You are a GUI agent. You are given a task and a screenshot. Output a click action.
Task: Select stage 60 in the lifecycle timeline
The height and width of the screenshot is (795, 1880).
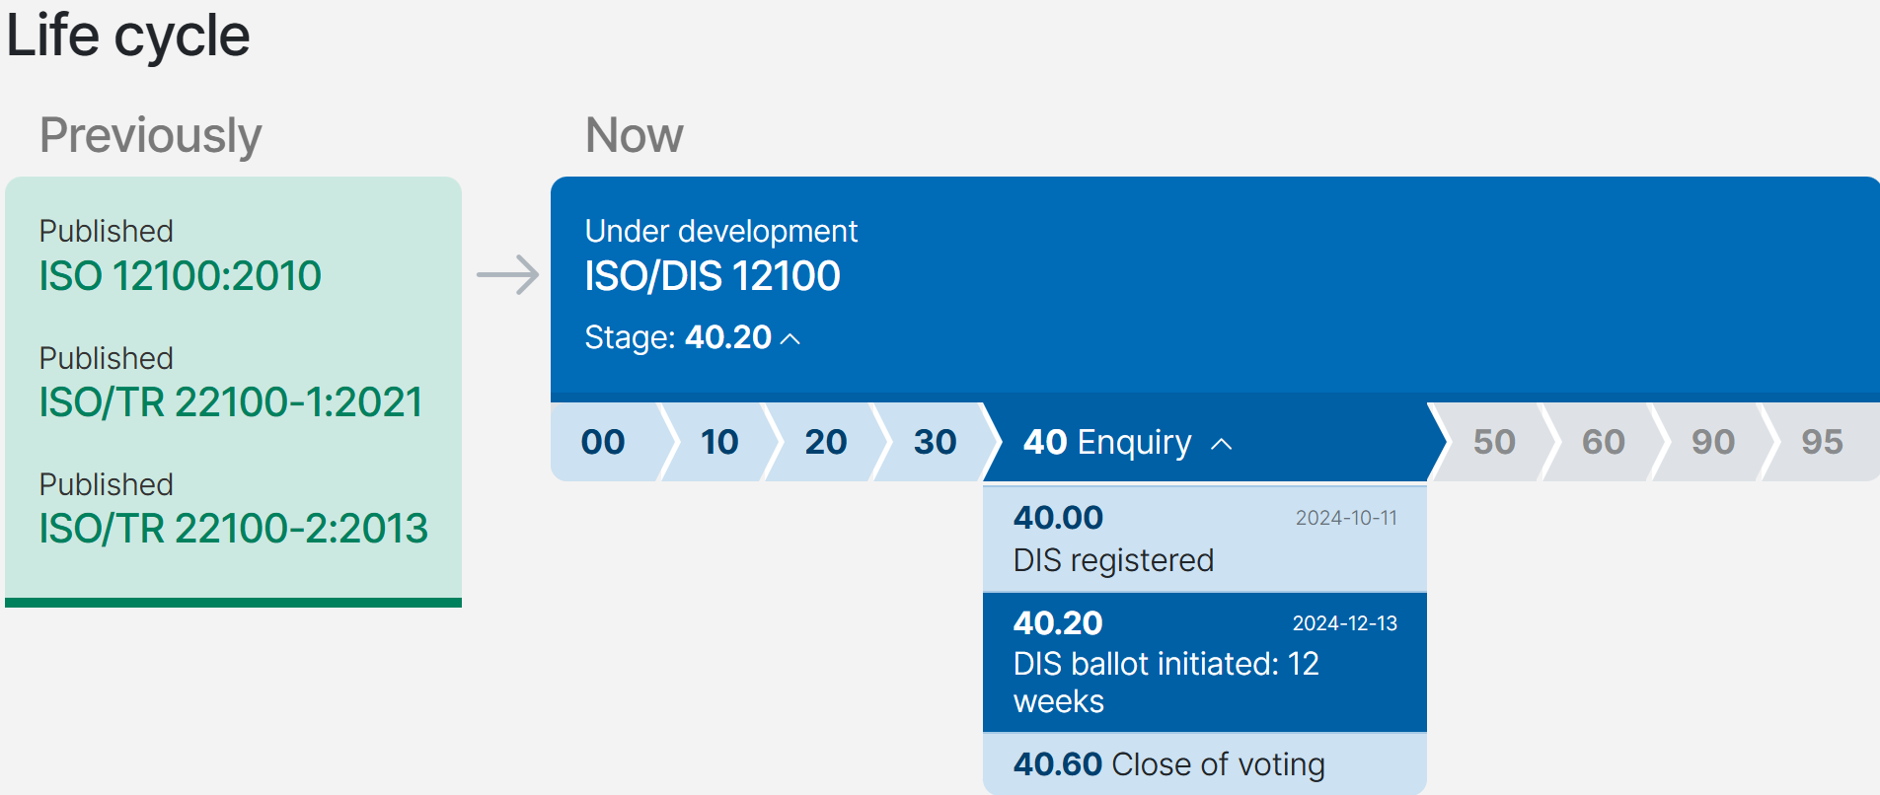[x=1601, y=442]
